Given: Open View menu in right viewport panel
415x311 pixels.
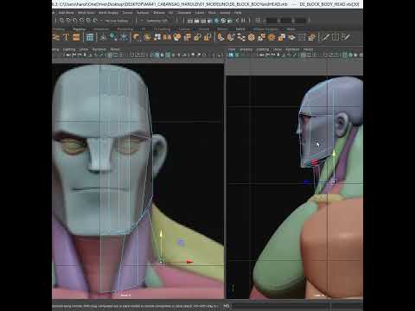Looking at the screenshot, I should 232,49.
